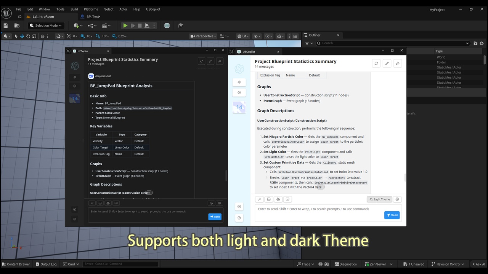
Task: Open the Browse content icon beside Save
Action: pos(17,25)
